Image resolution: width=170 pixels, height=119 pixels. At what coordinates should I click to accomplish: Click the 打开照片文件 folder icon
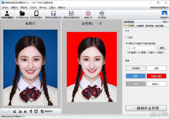tap(22, 13)
